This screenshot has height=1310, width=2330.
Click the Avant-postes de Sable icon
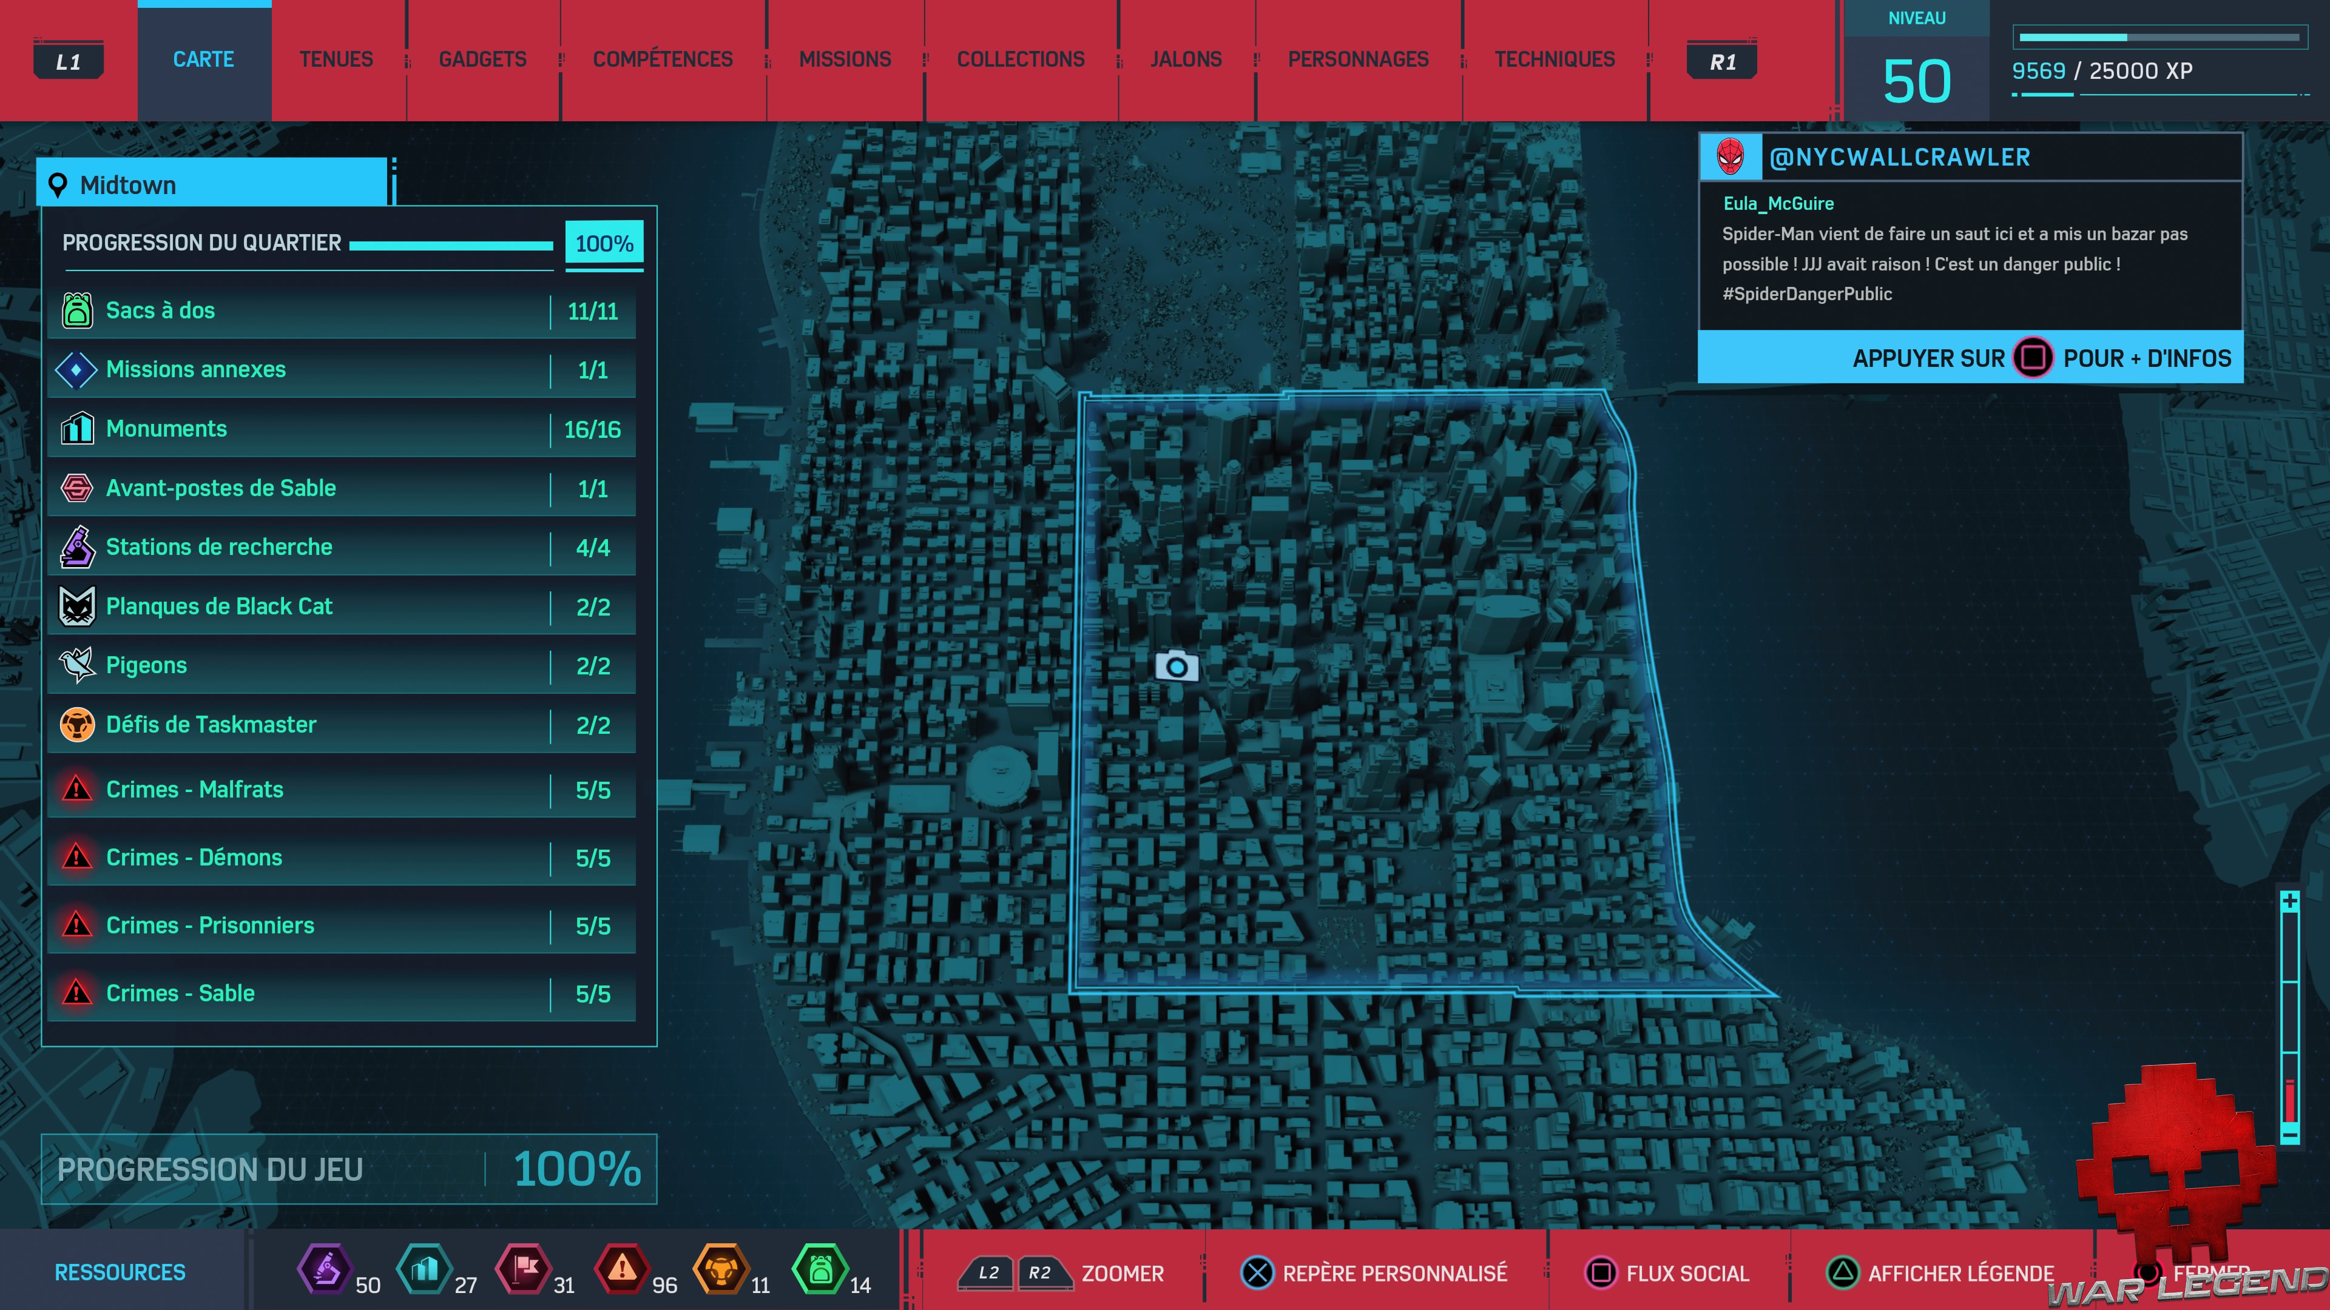[x=77, y=488]
